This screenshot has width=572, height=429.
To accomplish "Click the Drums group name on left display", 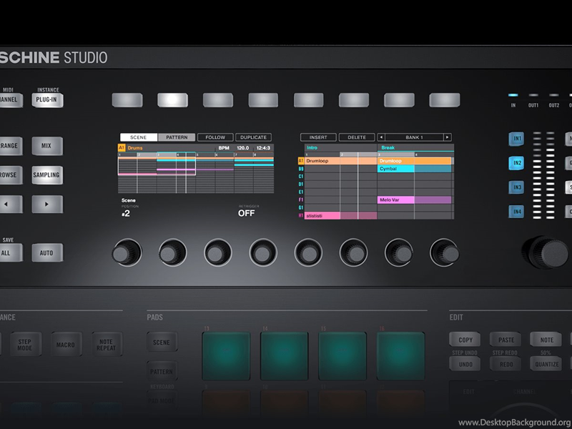I will click(x=135, y=148).
